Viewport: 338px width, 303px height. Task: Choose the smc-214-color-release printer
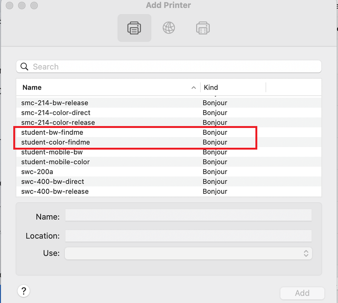point(169,122)
